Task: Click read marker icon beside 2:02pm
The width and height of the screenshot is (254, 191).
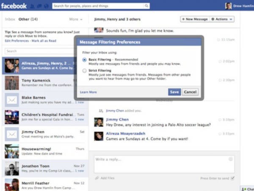Action: (220, 61)
